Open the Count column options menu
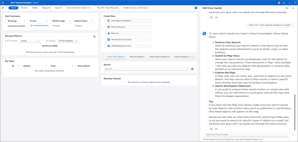The width and height of the screenshot is (298, 142). click(47, 21)
